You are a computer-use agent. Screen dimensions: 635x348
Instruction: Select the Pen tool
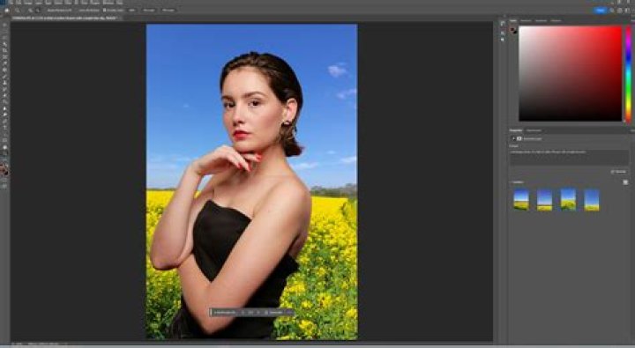pos(5,122)
